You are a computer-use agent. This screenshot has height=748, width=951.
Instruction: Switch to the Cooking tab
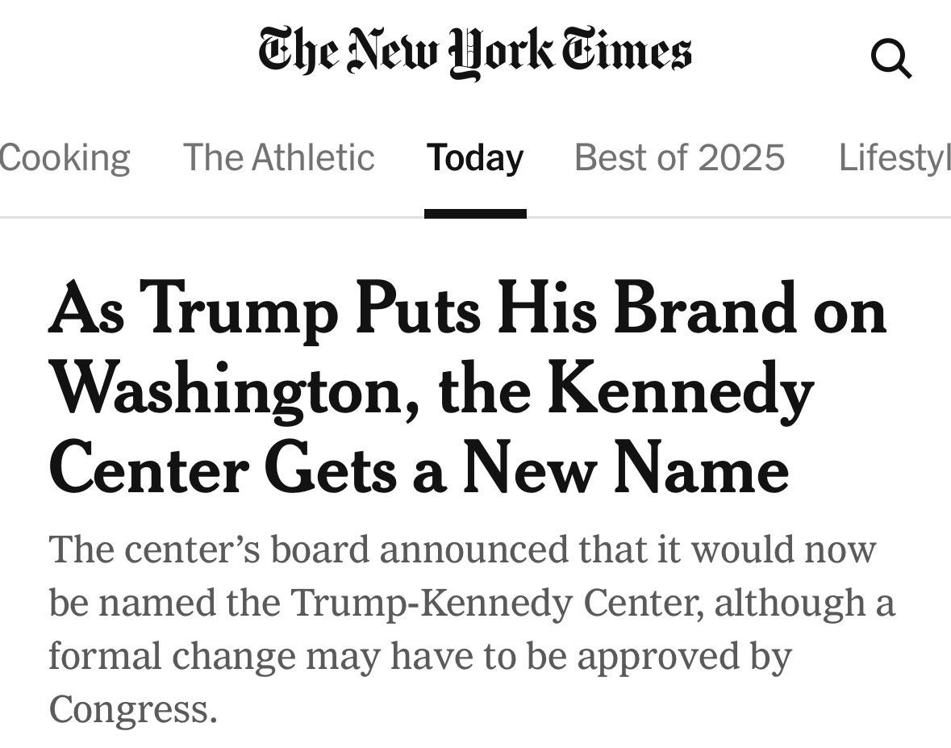pyautogui.click(x=65, y=157)
